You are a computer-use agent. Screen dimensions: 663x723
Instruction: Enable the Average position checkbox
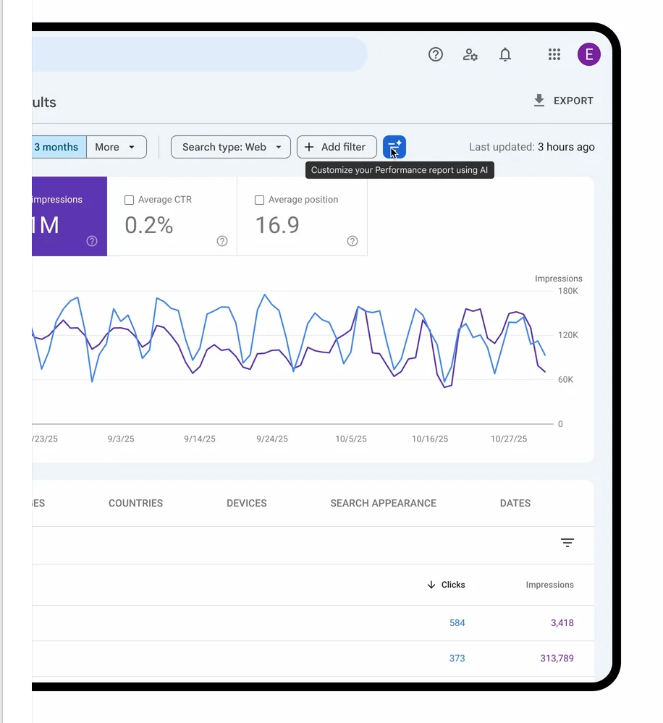260,200
